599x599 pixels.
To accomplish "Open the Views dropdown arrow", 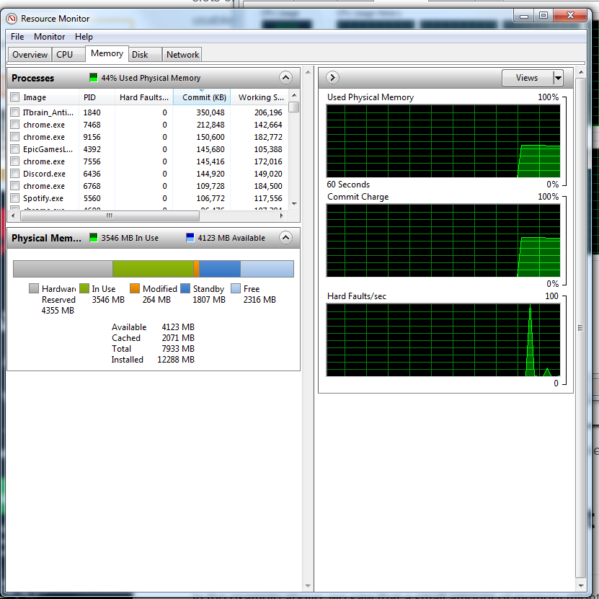I will click(x=558, y=78).
